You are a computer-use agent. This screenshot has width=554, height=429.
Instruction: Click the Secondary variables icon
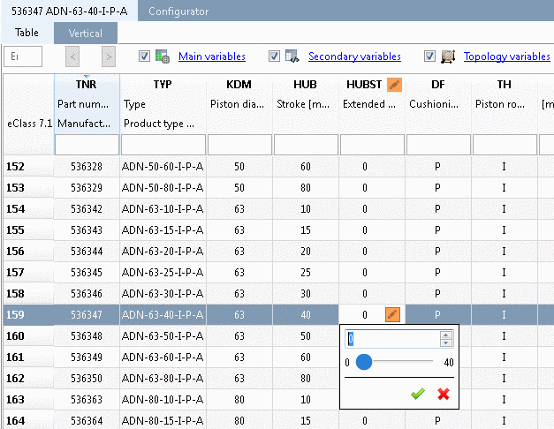click(292, 56)
